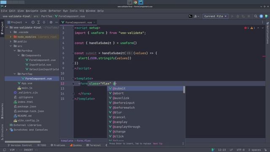Open package.json in project tree
The image size is (270, 152).
point(25,106)
